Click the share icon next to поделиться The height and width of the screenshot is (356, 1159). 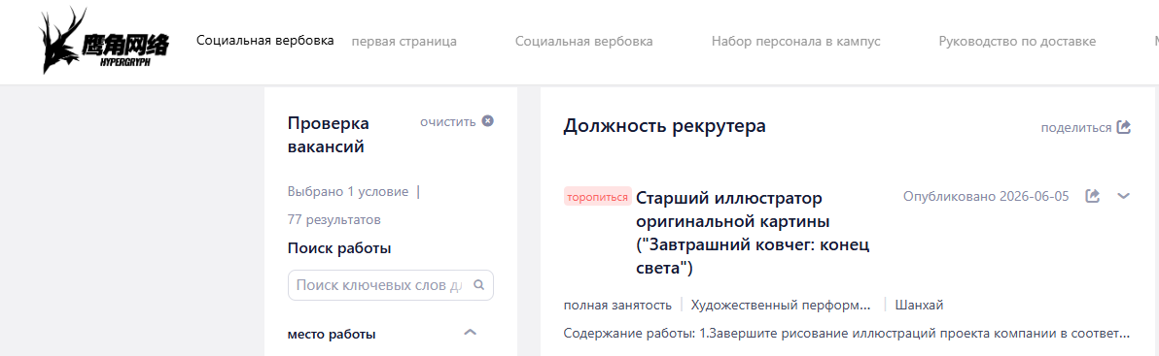1124,127
